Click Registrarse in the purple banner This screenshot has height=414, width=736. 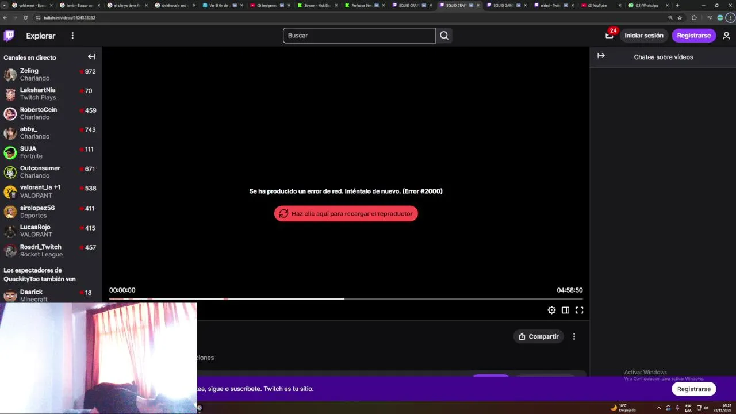[x=694, y=389]
